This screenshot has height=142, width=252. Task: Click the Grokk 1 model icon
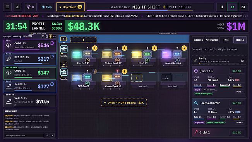point(196,132)
